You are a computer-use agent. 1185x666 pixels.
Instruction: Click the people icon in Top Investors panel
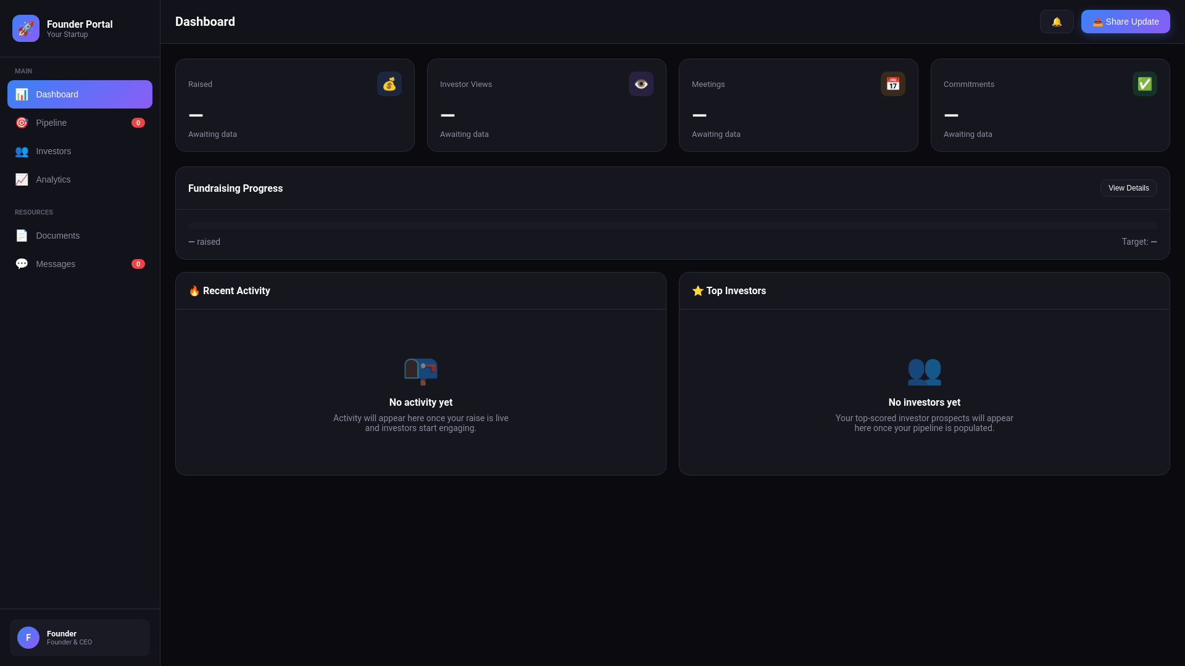click(x=925, y=371)
